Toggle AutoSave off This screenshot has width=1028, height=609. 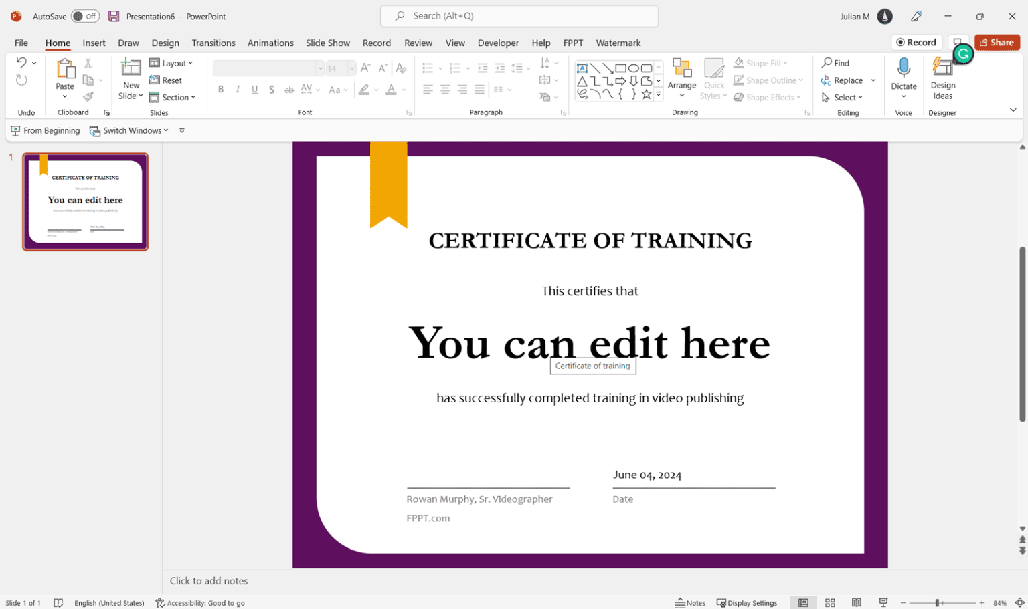(x=85, y=16)
